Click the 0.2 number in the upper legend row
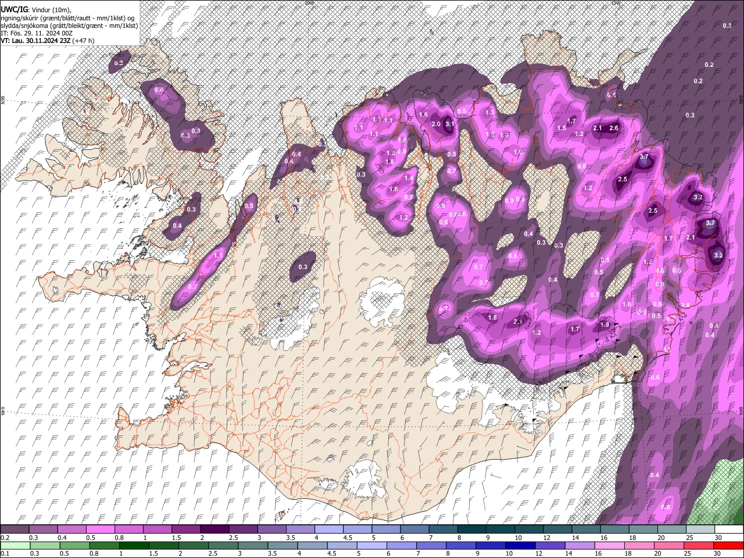Viewport: 744px width, 558px height. coord(5,538)
